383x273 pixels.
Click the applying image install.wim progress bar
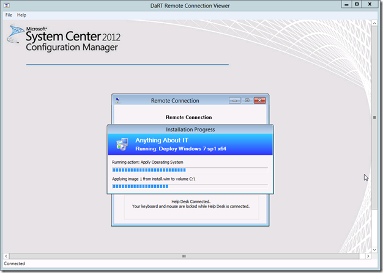click(x=190, y=186)
